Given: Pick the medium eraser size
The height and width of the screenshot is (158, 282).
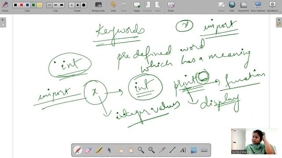Looking at the screenshot, I should 78,5.
